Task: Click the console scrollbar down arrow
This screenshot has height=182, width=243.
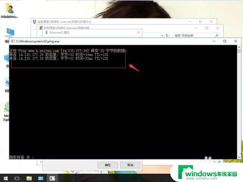Action: tap(239, 157)
